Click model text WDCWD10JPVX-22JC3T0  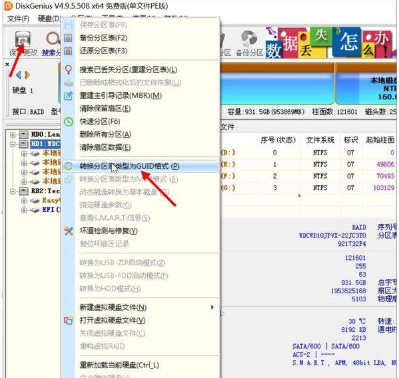332,235
